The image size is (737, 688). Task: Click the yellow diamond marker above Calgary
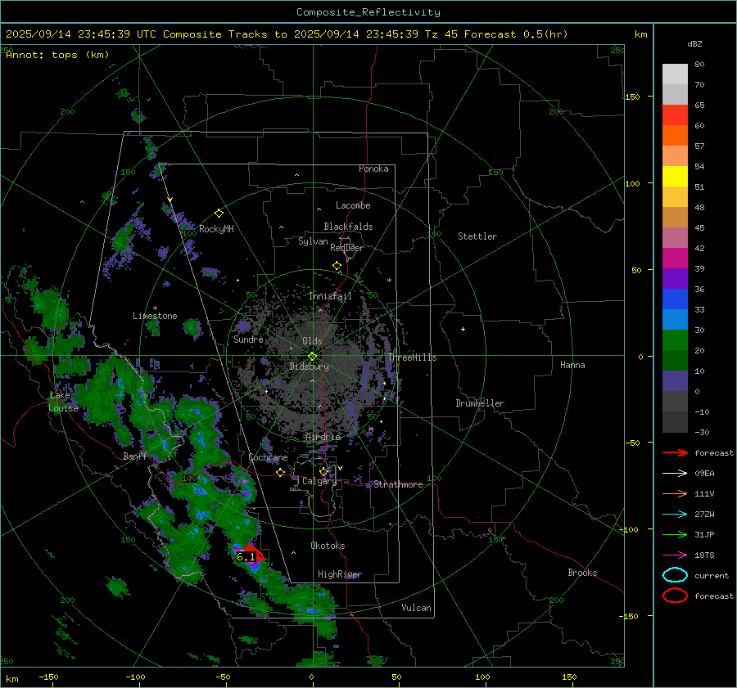pyautogui.click(x=323, y=471)
